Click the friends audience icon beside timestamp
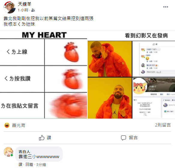This screenshot has width=175, height=168. (33, 10)
